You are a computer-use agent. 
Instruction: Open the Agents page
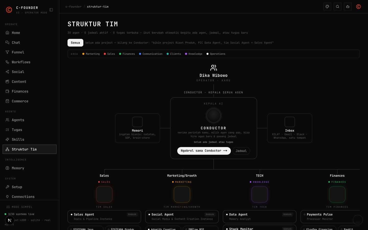[x=29, y=120]
